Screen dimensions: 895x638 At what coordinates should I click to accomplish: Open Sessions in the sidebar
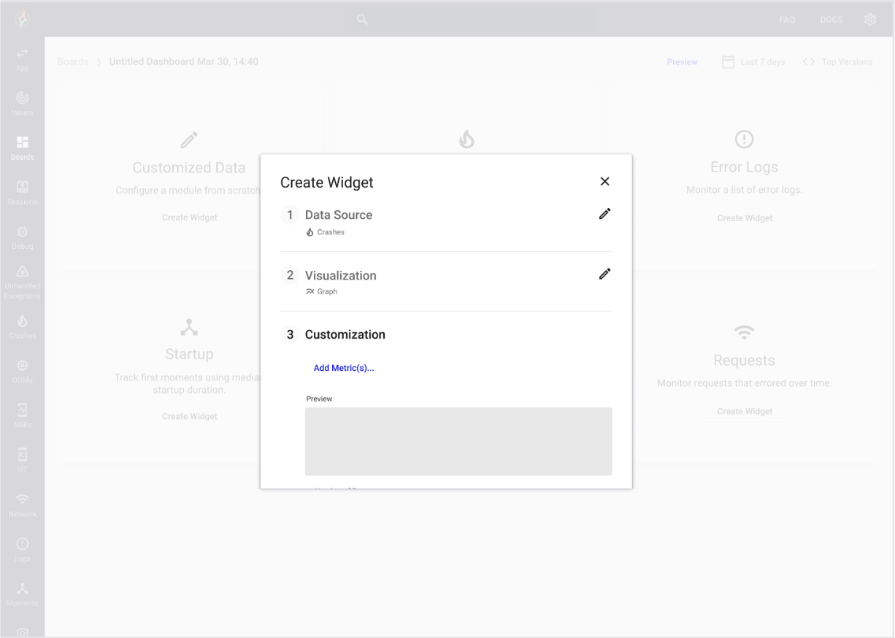(x=22, y=193)
